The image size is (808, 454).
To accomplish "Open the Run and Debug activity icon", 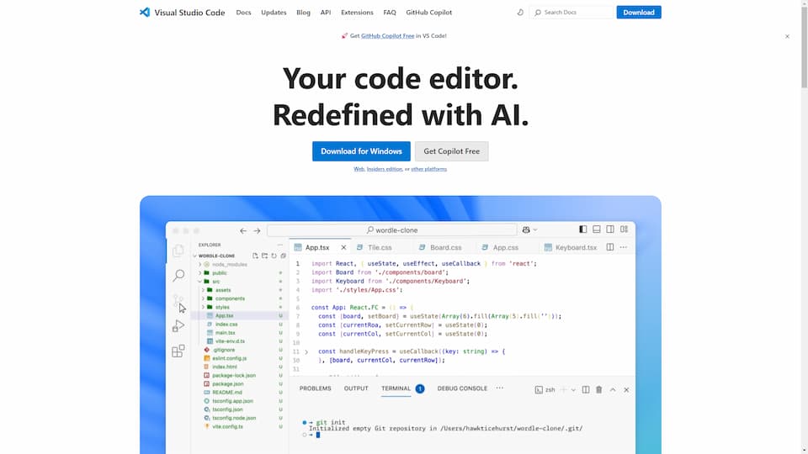I will [178, 326].
